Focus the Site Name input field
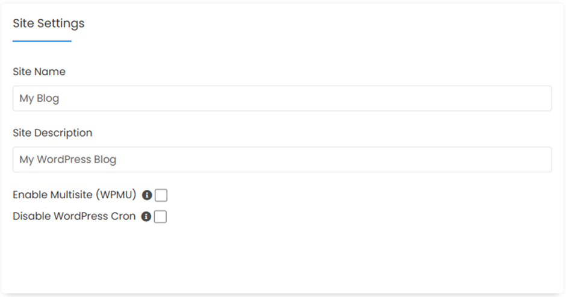This screenshot has width=566, height=297. [282, 98]
